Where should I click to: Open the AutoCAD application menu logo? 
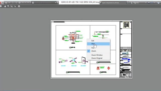(1, 3)
